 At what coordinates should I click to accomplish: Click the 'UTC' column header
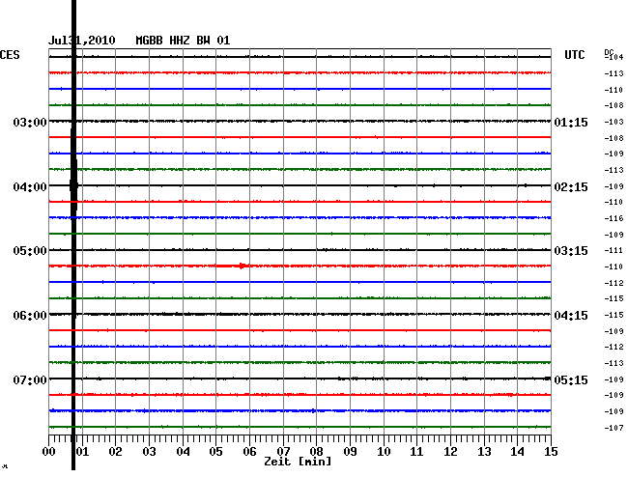[x=574, y=55]
